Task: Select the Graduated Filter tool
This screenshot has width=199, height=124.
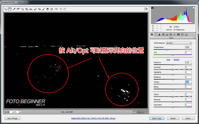Action: [x=47, y=9]
